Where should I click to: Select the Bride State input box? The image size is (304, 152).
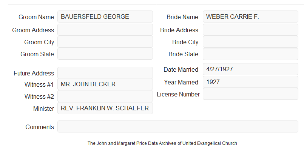250,54
